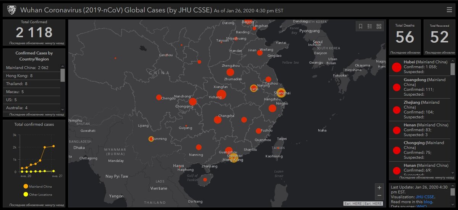Toggle Other Locations series in chart legend

click(x=37, y=194)
